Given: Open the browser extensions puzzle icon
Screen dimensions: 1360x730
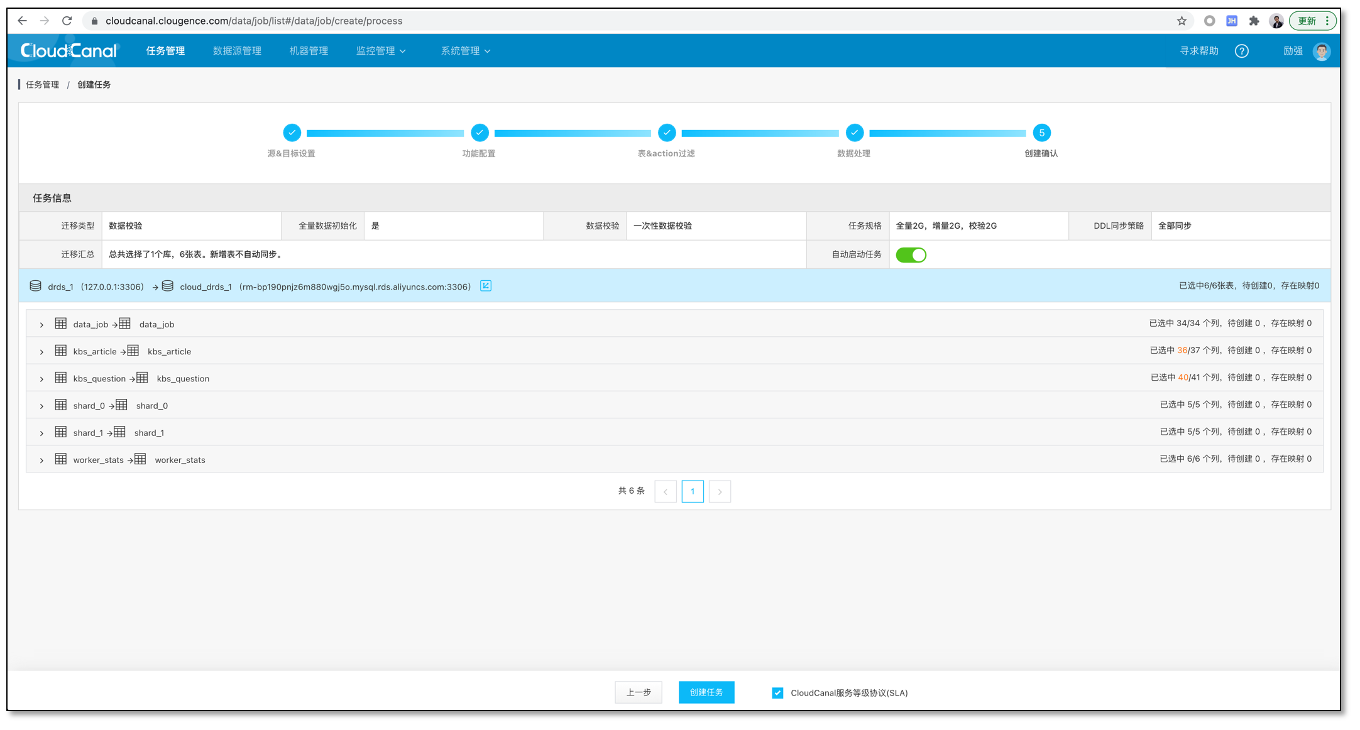Looking at the screenshot, I should [1254, 21].
